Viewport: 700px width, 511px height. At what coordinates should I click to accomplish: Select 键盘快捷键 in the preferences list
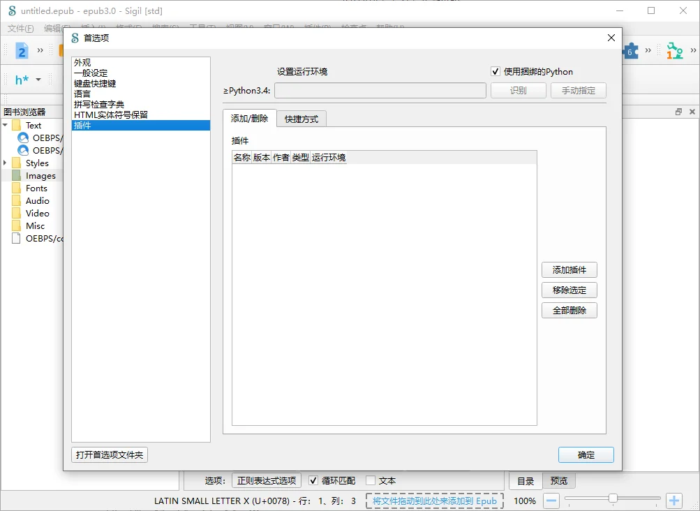140,84
